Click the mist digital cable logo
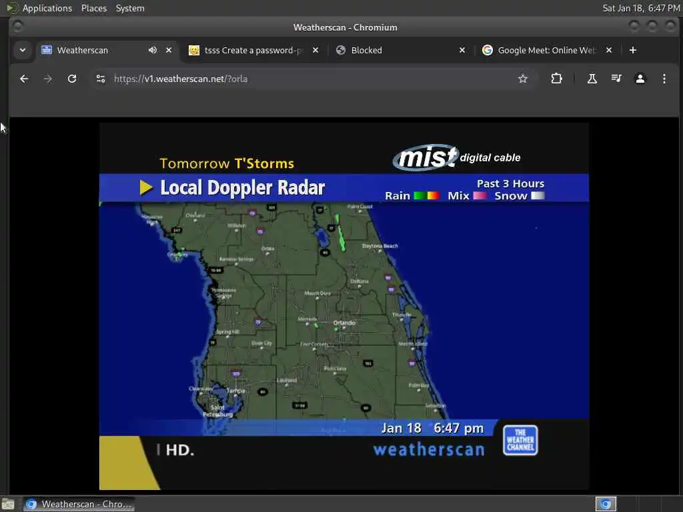 pos(456,157)
